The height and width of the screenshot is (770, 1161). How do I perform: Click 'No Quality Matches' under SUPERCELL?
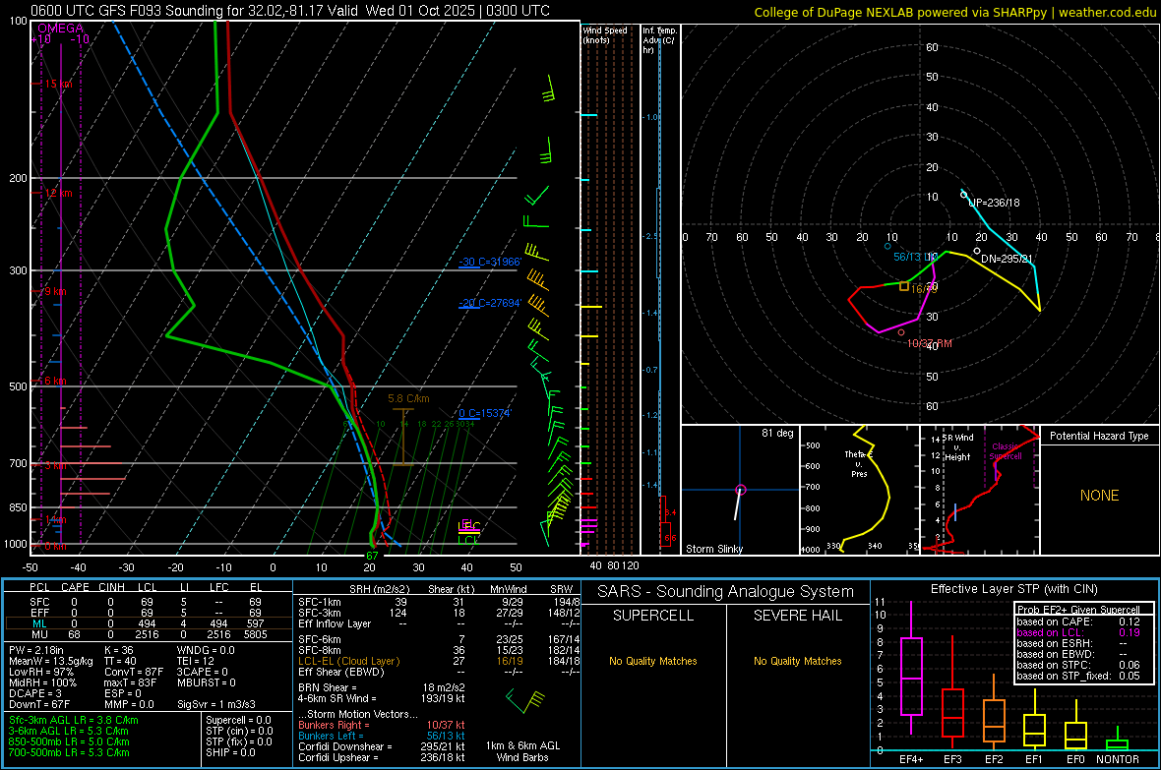[x=653, y=661]
